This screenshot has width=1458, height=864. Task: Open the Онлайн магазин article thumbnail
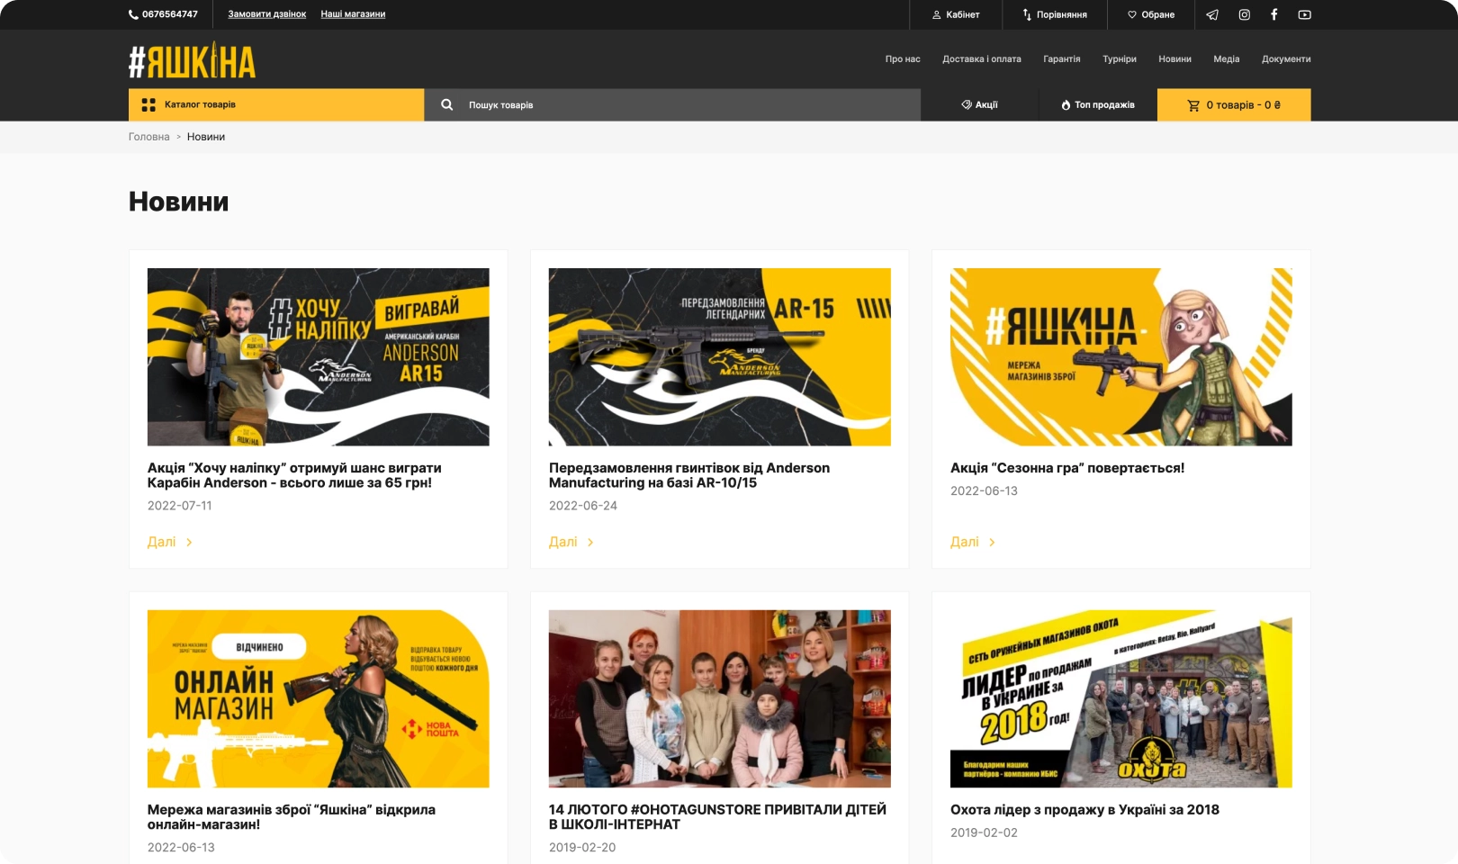(318, 698)
